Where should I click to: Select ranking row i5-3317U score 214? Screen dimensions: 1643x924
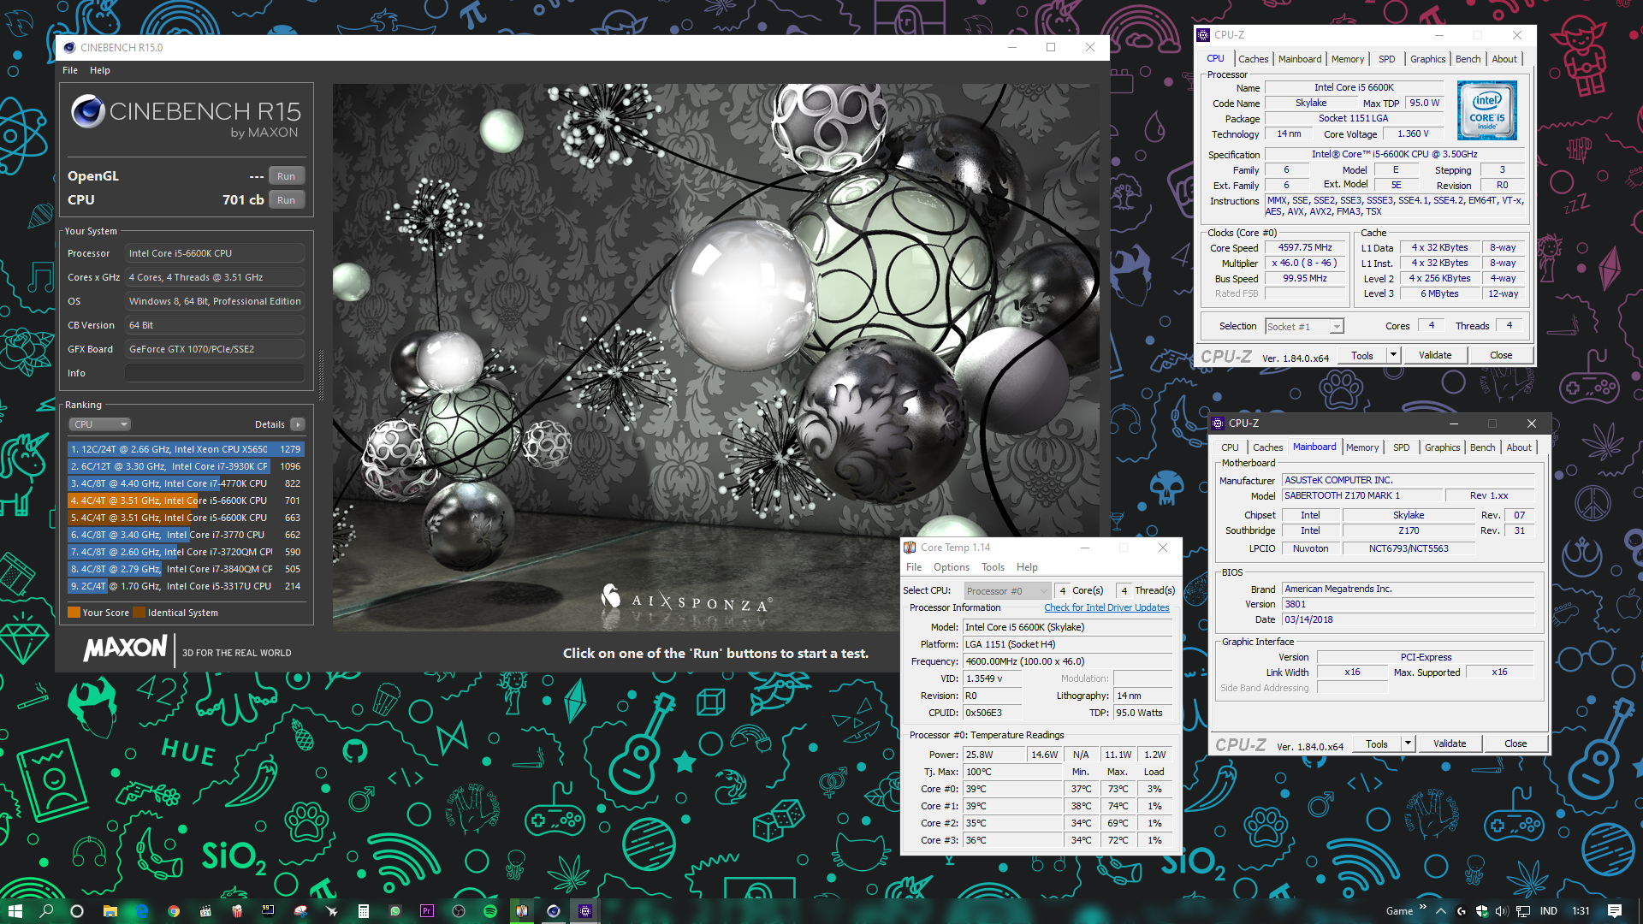click(186, 586)
